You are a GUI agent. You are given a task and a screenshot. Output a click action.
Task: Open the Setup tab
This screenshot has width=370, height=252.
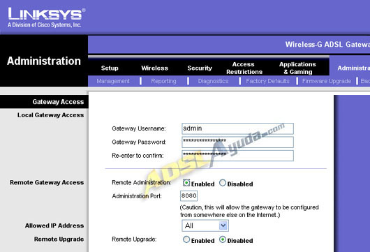(110, 68)
